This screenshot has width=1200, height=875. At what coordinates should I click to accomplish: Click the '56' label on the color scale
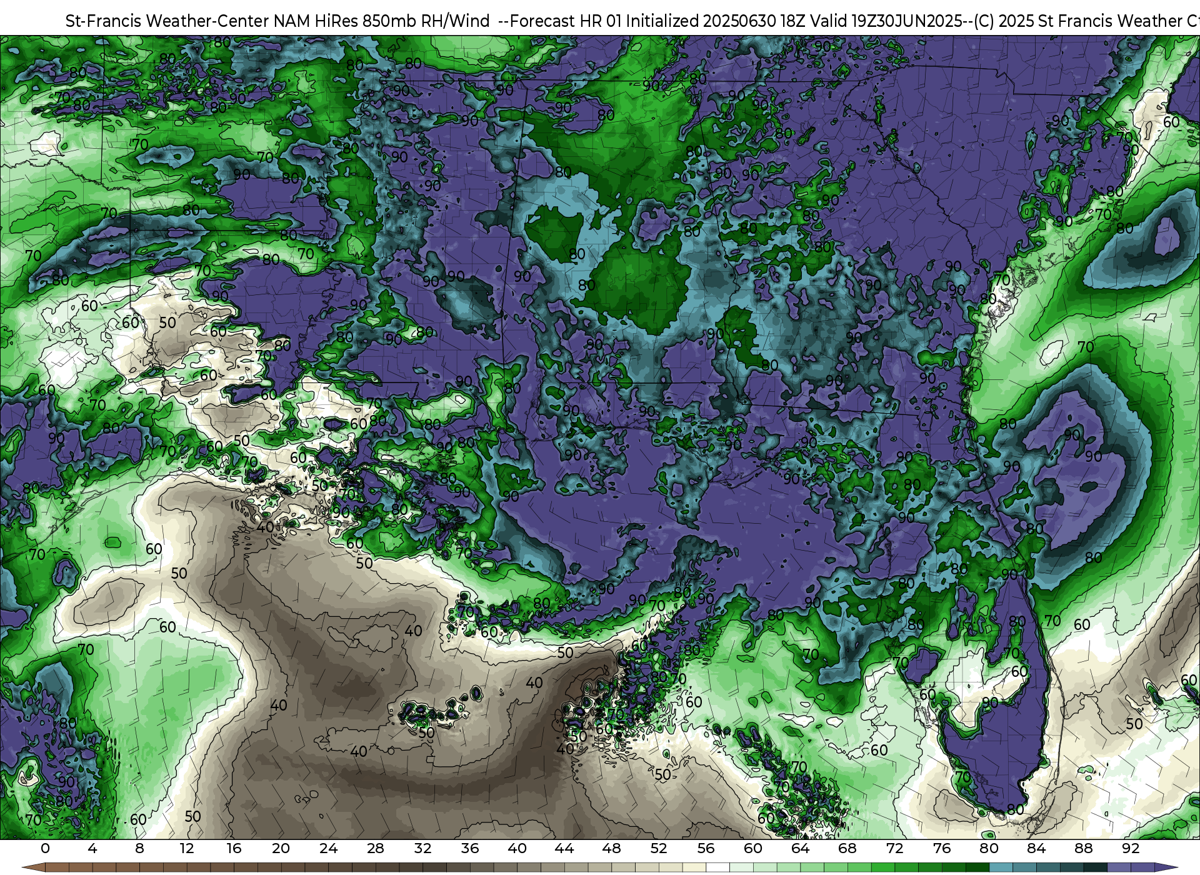(x=706, y=848)
